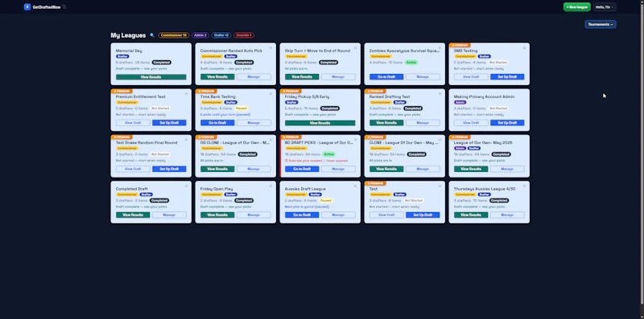View Results for Skip Turn + Move league
The image size is (644, 319).
302,77
